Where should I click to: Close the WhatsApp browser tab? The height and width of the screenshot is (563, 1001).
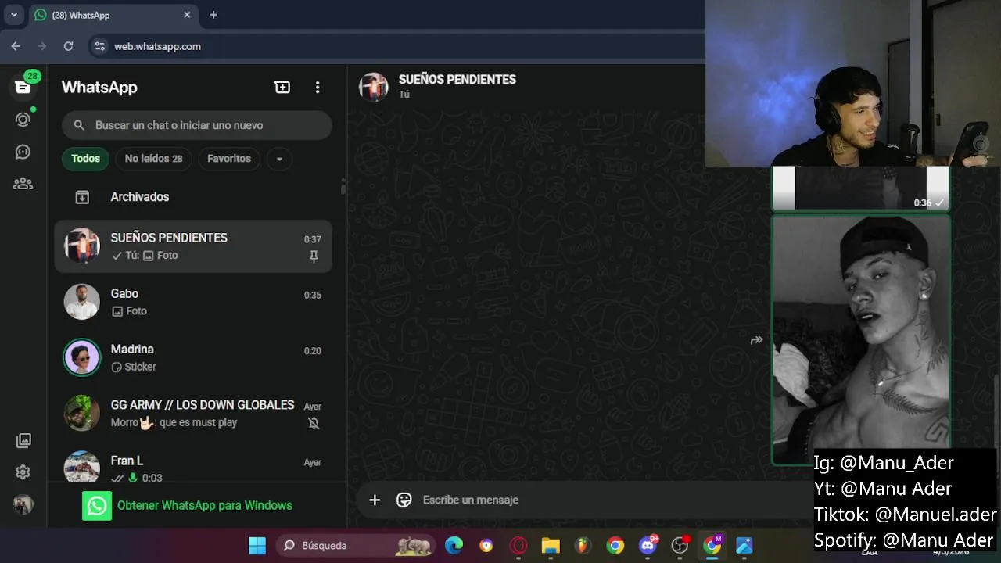187,15
